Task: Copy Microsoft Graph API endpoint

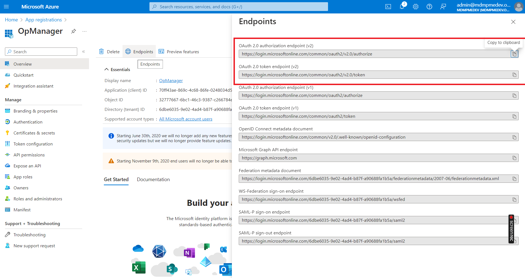Action: pos(514,158)
